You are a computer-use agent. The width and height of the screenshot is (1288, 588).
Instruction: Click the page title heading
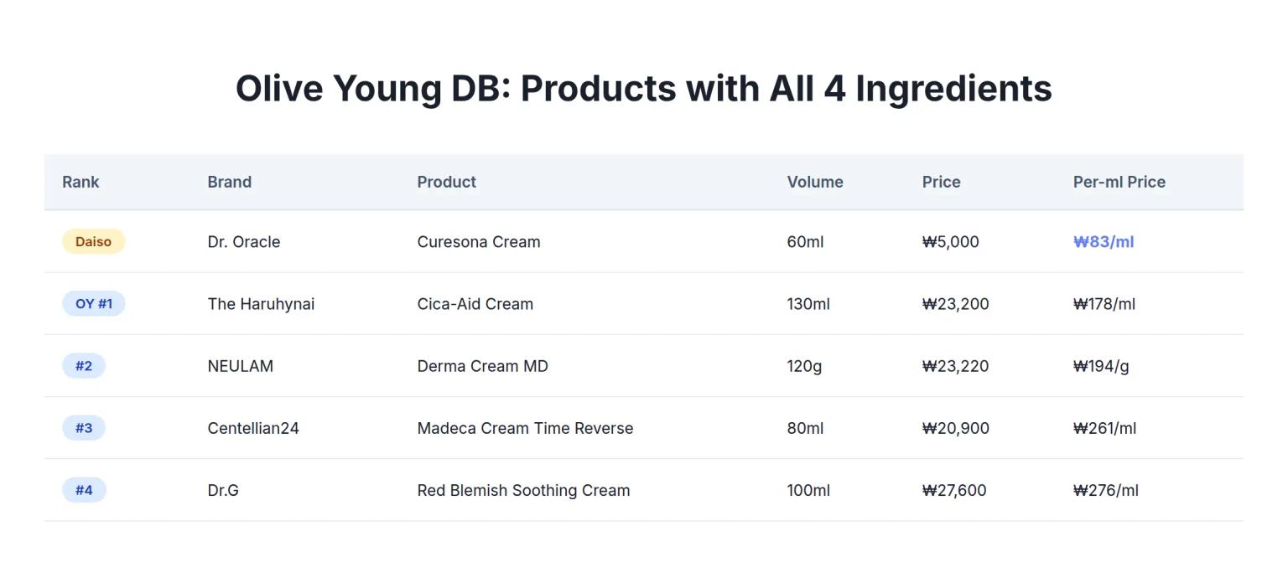pyautogui.click(x=643, y=88)
